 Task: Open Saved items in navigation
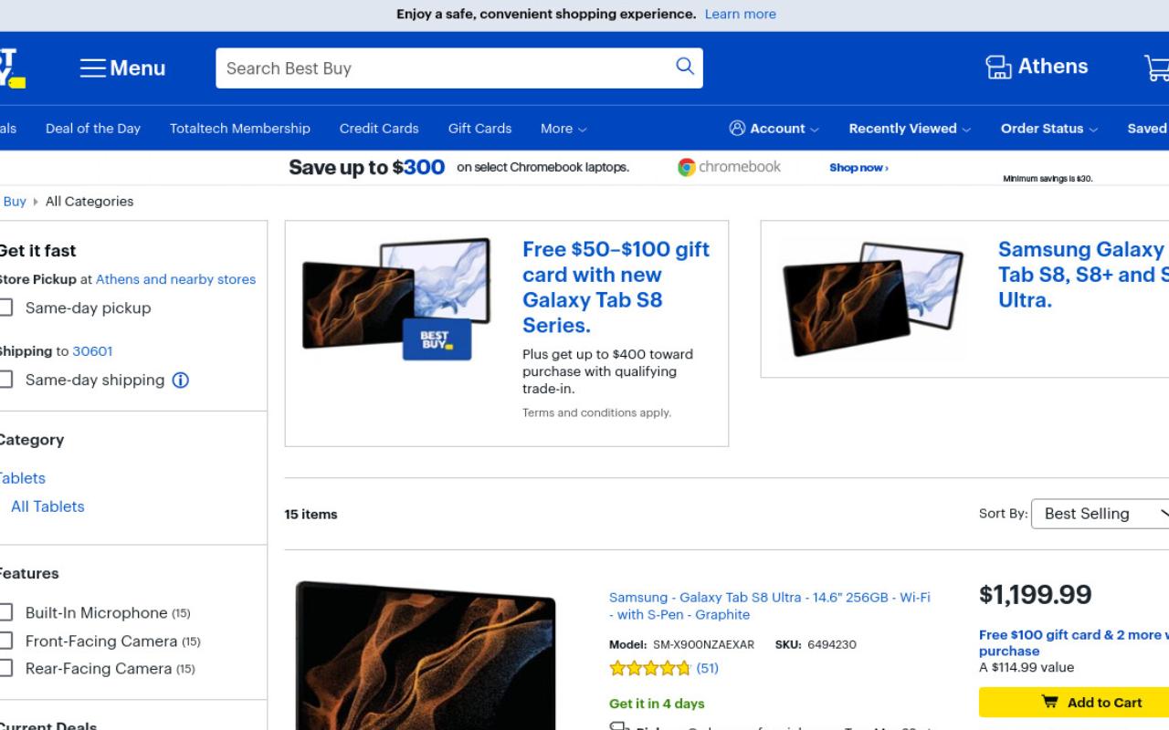(x=1148, y=129)
